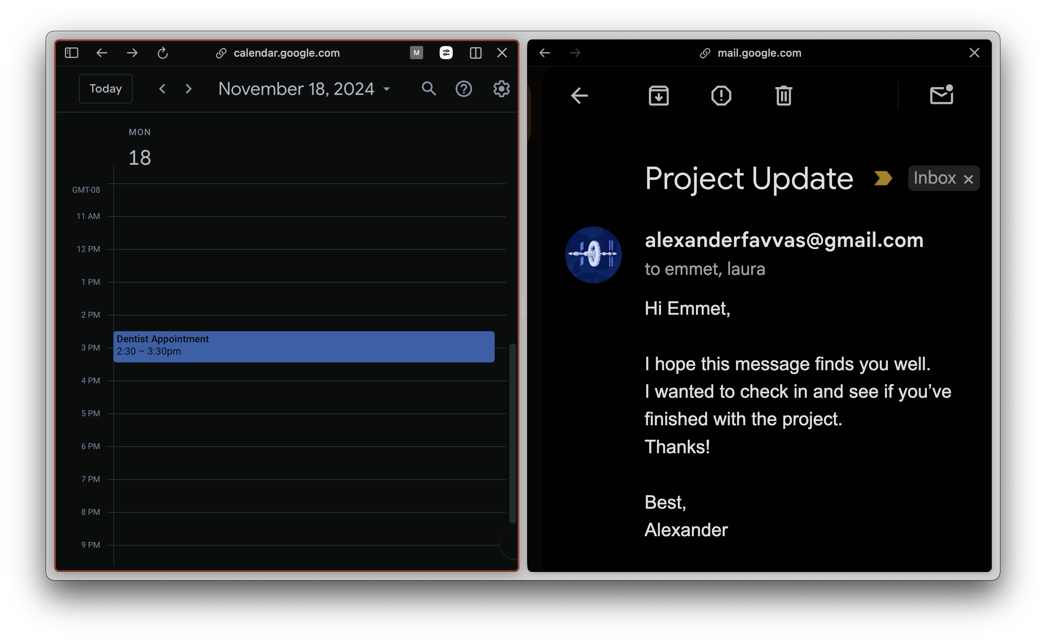
Task: Go forward in the mail browser pane
Action: tap(575, 53)
